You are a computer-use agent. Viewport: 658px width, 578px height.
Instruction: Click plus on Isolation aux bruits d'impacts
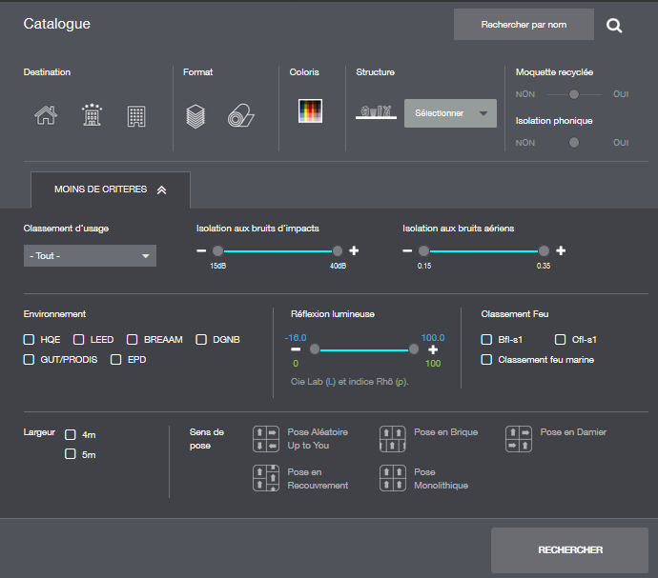(354, 250)
